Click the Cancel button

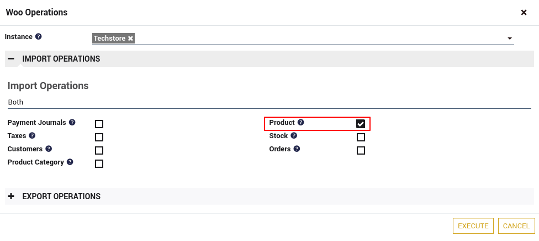[516, 226]
